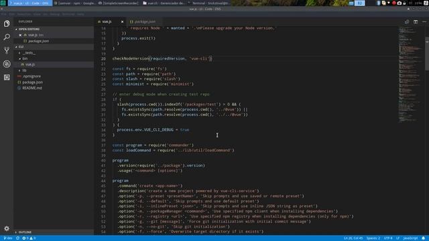This screenshot has height=241, width=429.
Task: Switch to the Code OSS taskbar window
Action: tap(29, 3)
